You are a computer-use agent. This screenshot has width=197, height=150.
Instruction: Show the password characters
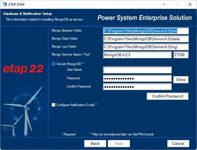tap(181, 80)
